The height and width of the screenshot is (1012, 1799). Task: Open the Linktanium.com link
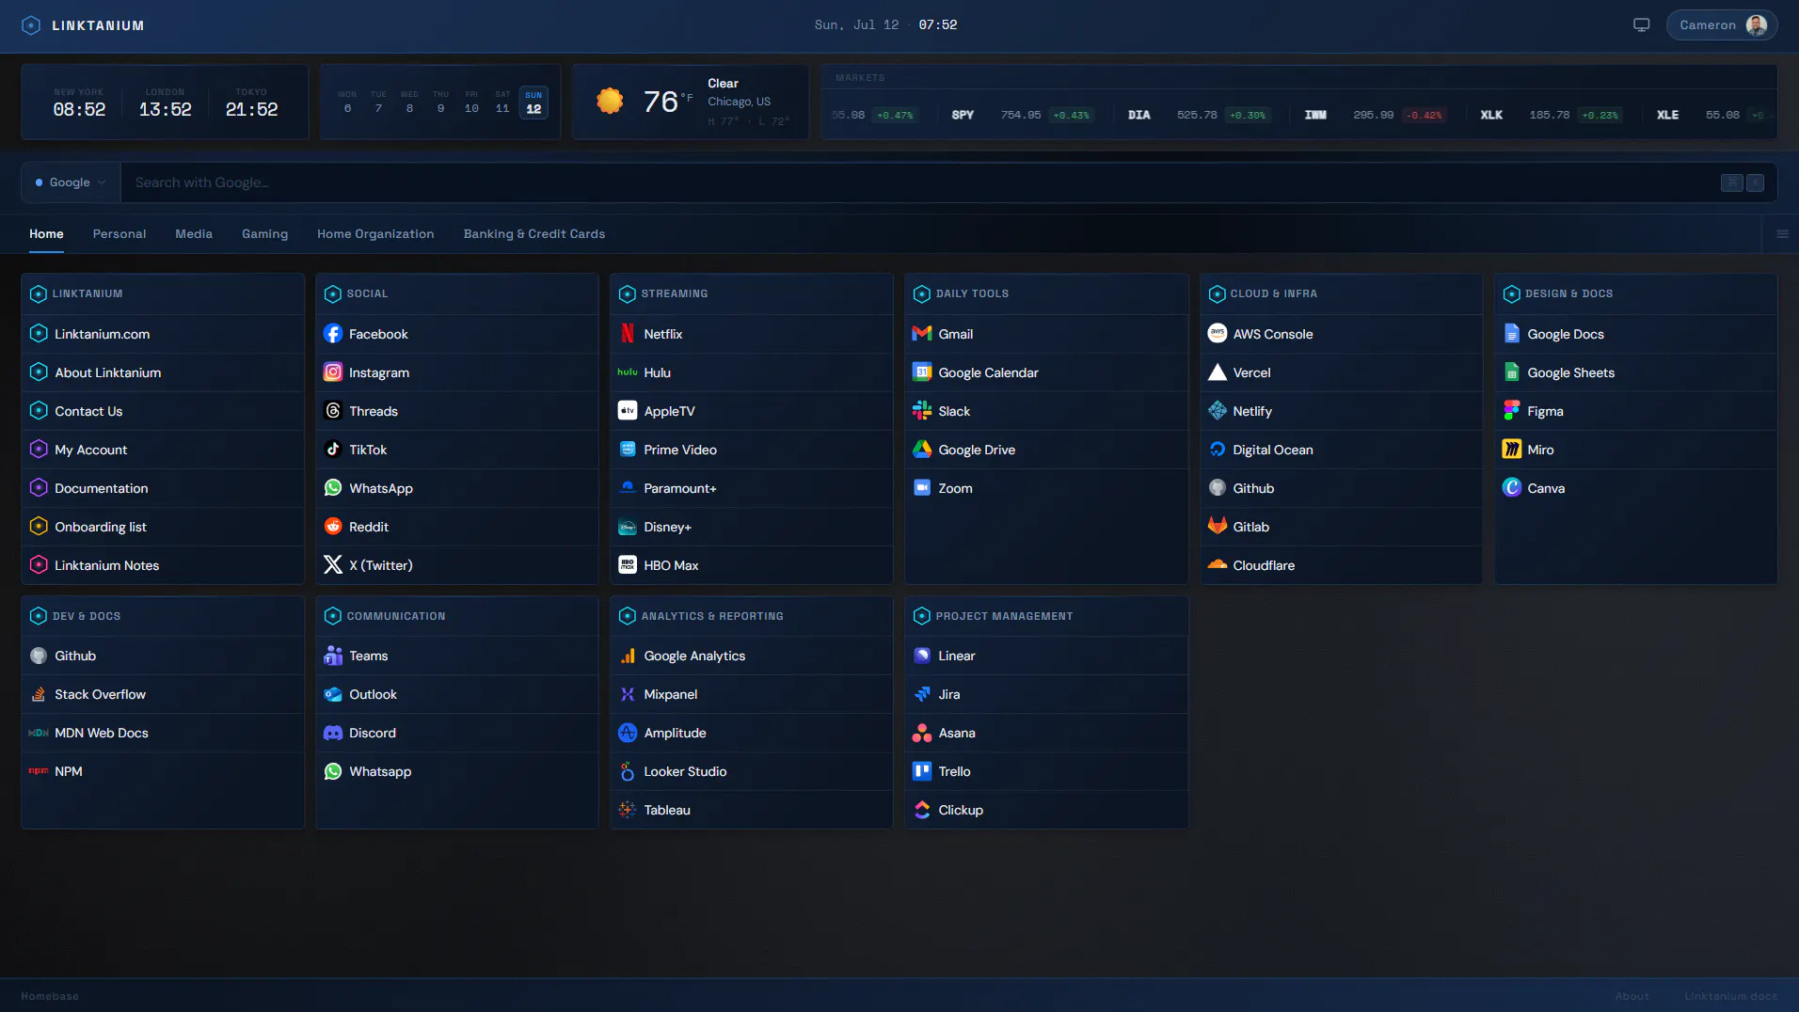[163, 334]
